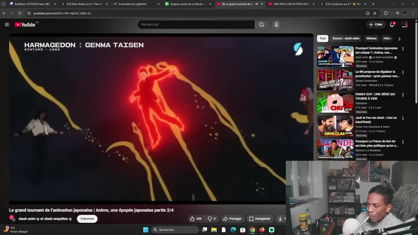Switch to Civixplorer sur X tab
The height and width of the screenshot is (235, 418).
343,4
